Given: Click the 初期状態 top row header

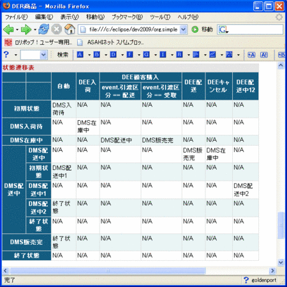Looking at the screenshot, I should point(27,109).
